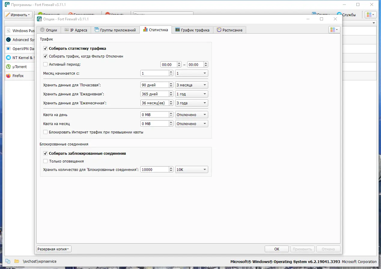Select NT Kernel row in Программы window
This screenshot has height=269, width=381.
[20, 58]
